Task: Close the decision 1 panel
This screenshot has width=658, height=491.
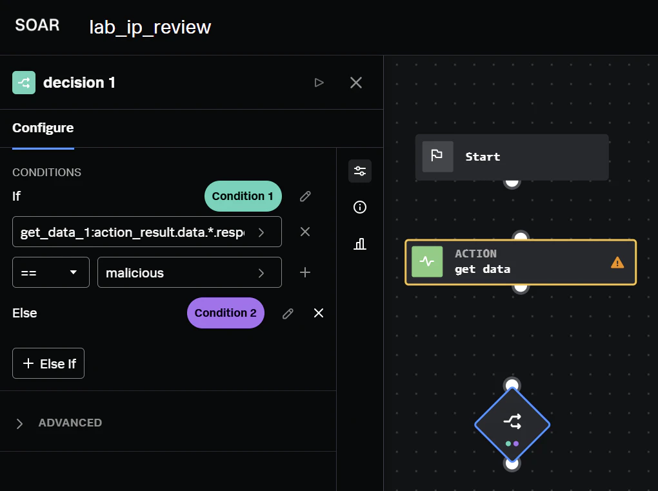Action: point(356,83)
